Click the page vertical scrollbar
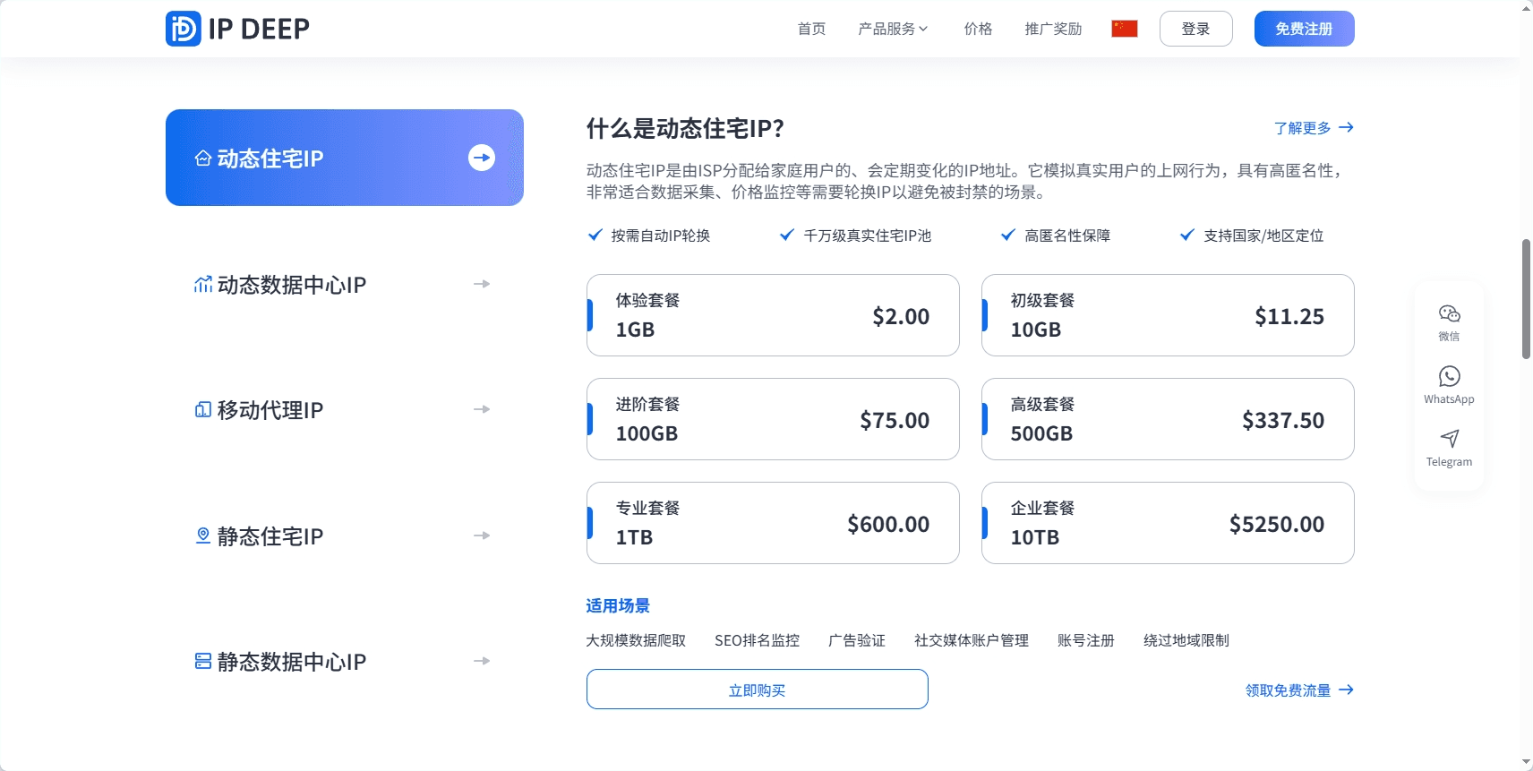 point(1526,299)
